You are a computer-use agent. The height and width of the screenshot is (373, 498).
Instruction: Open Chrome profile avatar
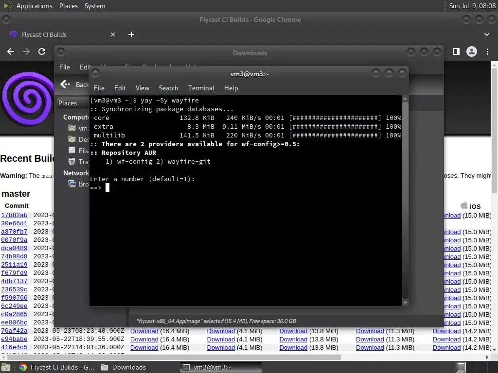[x=472, y=51]
